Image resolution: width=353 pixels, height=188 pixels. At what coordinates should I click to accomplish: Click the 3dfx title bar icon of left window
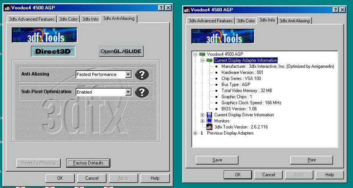click(x=7, y=8)
